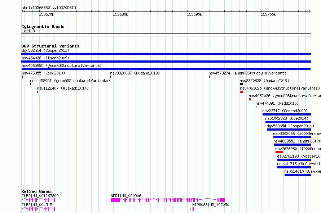Click the dgv582n54 (Cooper2011) variant label
This screenshot has height=213, width=321.
pos(45,50)
